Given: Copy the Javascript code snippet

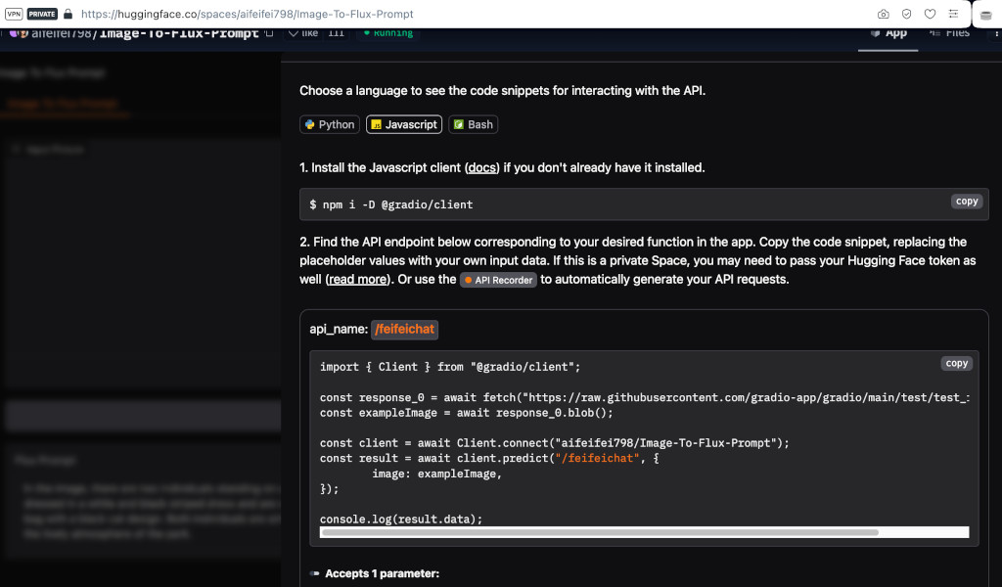Looking at the screenshot, I should pos(956,363).
